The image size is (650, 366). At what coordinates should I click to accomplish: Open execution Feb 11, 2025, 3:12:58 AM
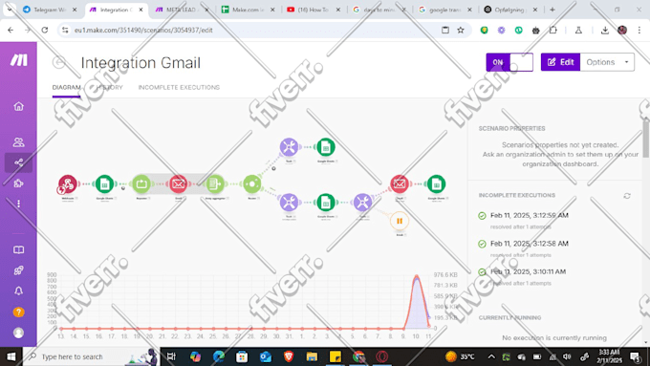(x=530, y=244)
